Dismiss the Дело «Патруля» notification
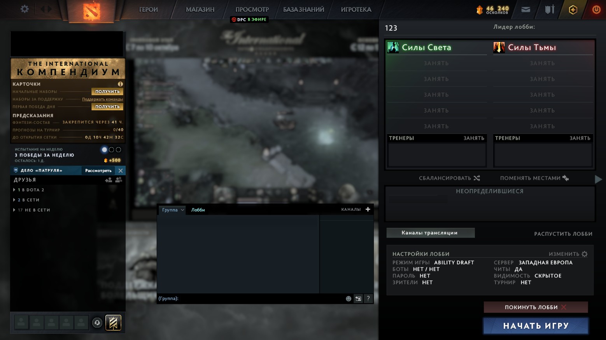Viewport: 606px width, 340px height. click(x=121, y=170)
